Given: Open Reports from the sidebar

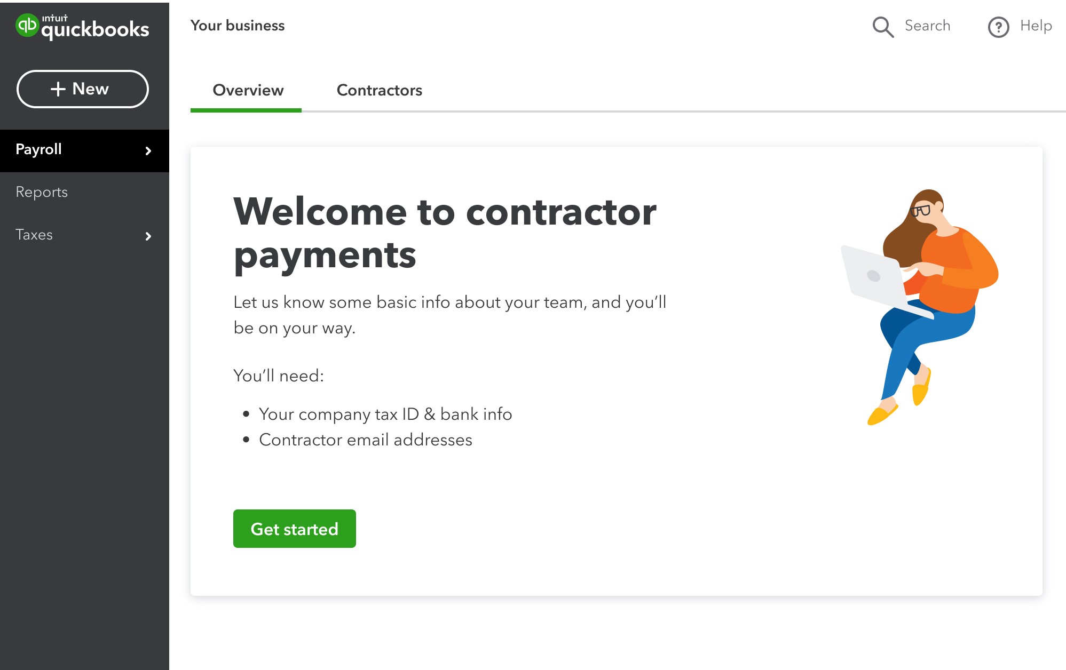Looking at the screenshot, I should tap(42, 192).
